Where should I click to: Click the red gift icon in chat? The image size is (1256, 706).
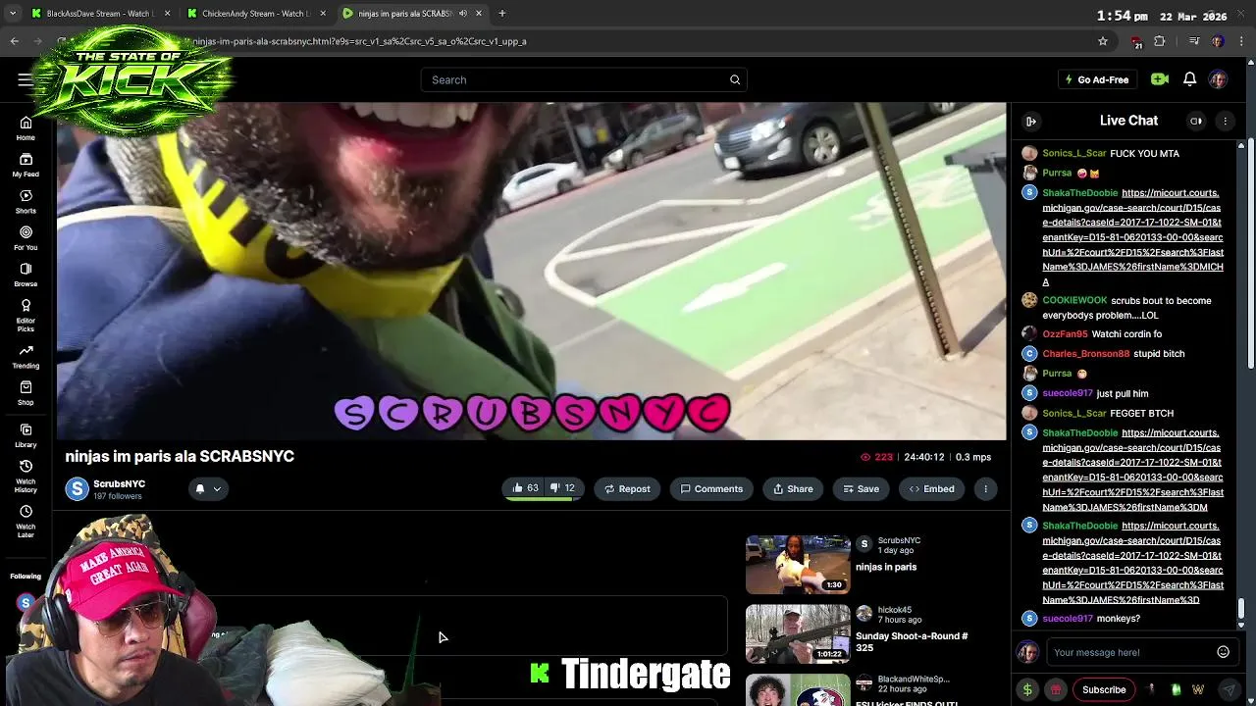coord(1056,689)
